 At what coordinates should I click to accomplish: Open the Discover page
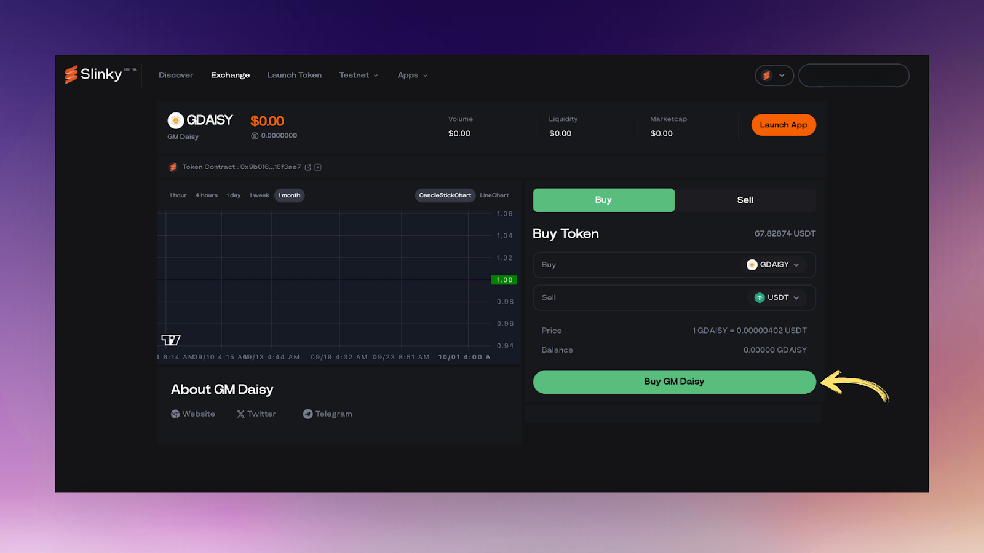pyautogui.click(x=176, y=75)
